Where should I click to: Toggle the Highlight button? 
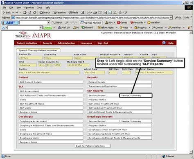click(x=71, y=23)
